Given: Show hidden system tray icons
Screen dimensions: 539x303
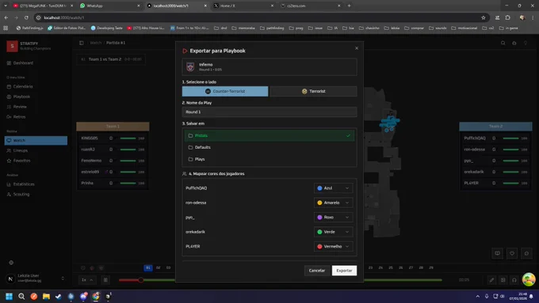Looking at the screenshot, I should click(x=477, y=297).
